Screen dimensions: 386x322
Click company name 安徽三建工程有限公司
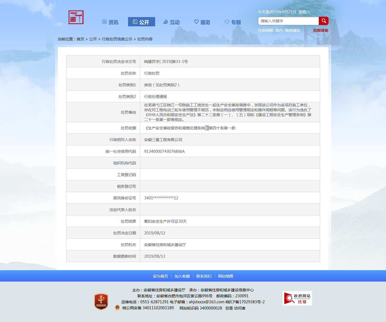coord(163,140)
